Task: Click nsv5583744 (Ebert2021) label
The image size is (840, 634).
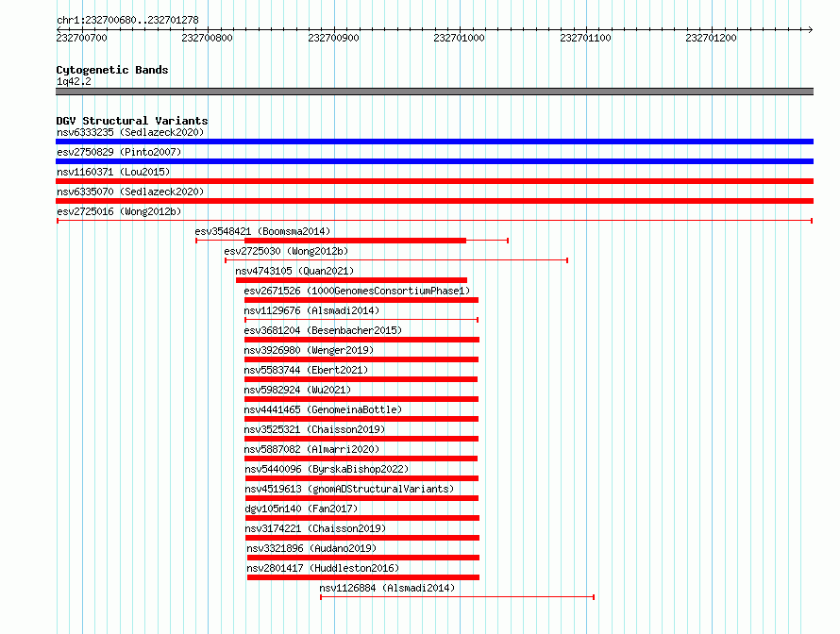Action: coord(306,370)
